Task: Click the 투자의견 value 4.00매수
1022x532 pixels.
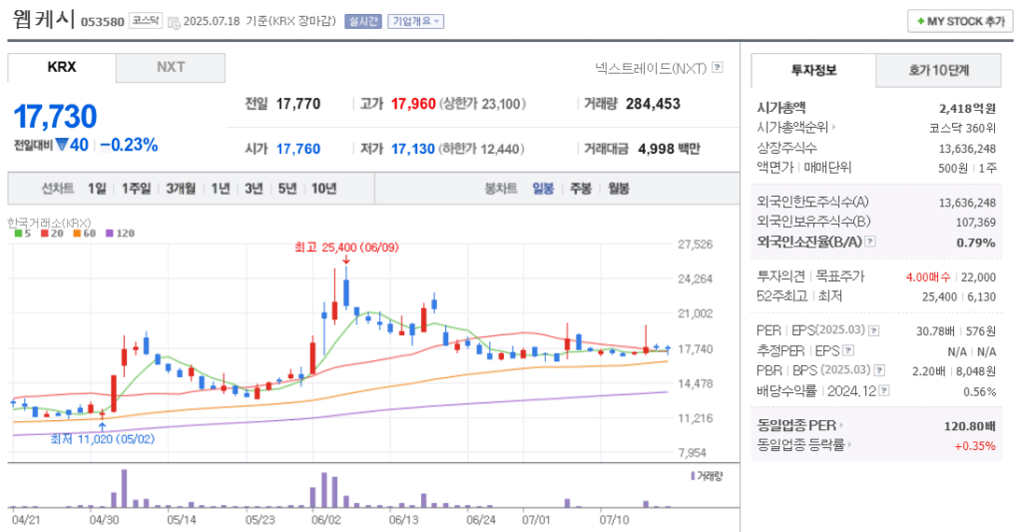Action: (x=928, y=277)
